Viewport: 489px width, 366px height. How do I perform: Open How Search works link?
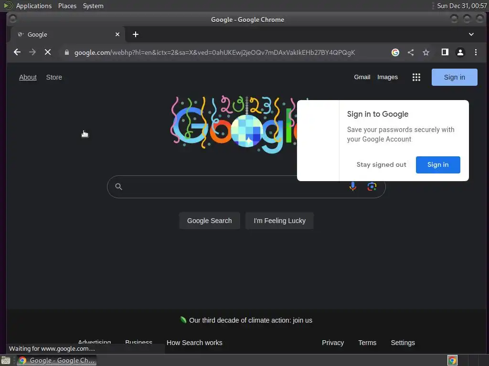194,343
